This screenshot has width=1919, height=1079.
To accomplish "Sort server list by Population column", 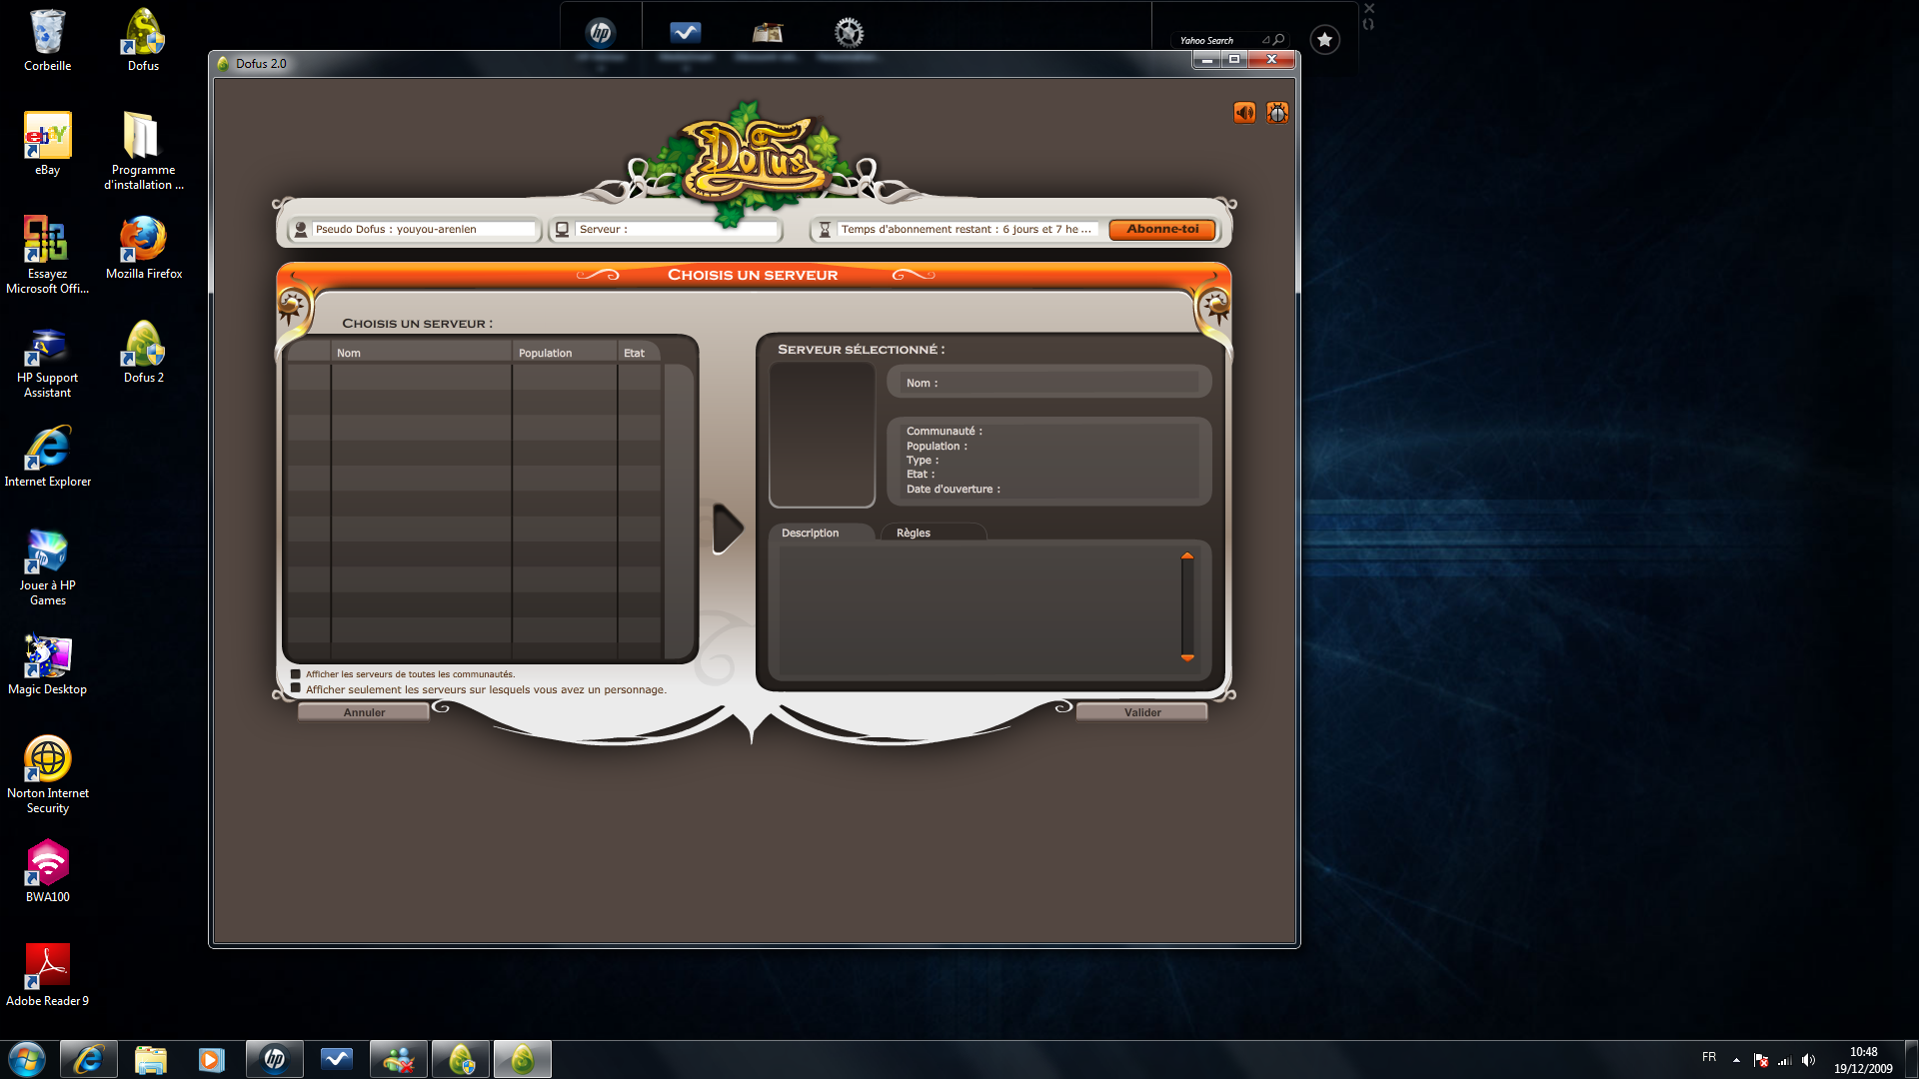I will [565, 353].
